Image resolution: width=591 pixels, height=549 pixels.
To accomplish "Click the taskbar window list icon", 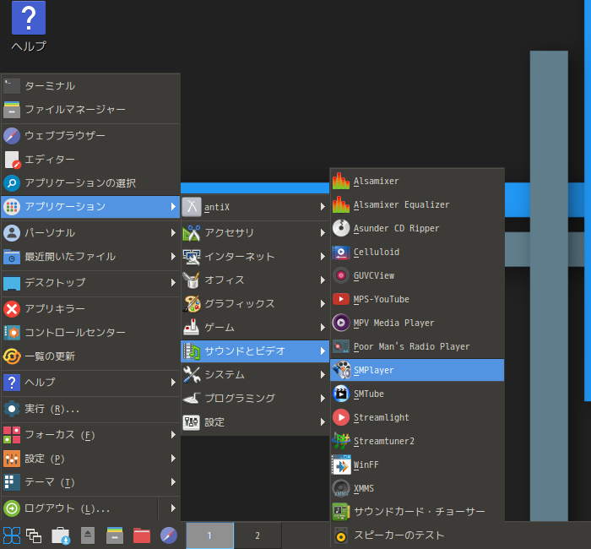I will click(34, 535).
